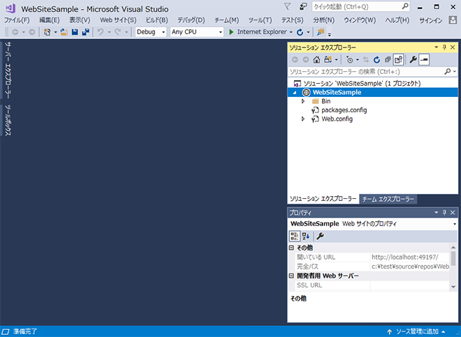Click the Collapse All icon
This screenshot has height=337, width=461.
(x=388, y=60)
